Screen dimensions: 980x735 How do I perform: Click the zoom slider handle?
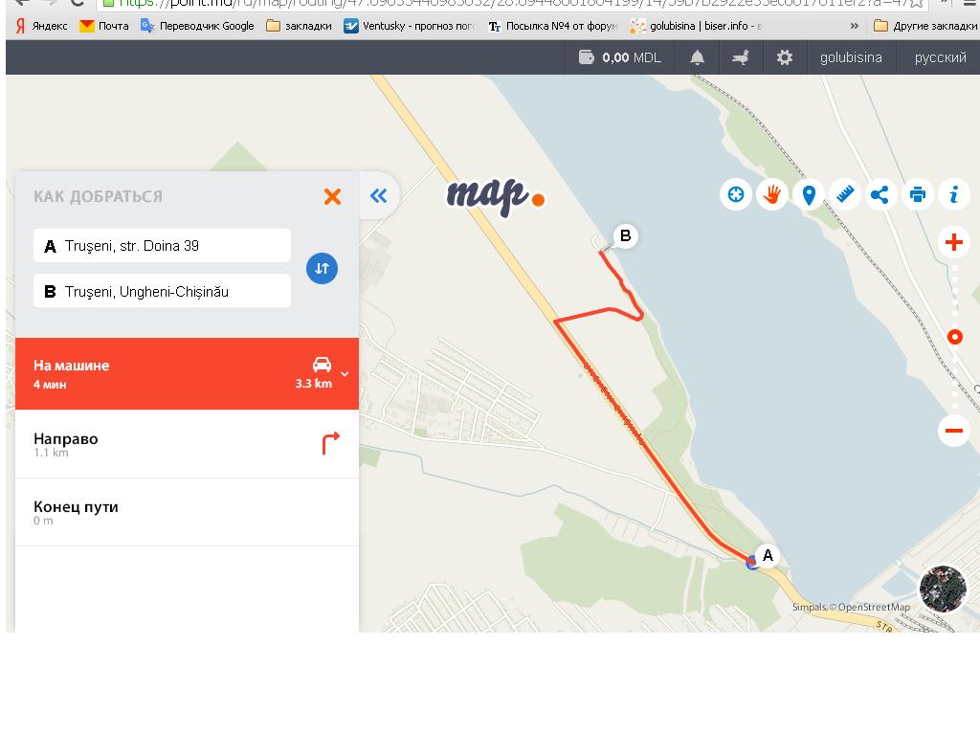[954, 337]
